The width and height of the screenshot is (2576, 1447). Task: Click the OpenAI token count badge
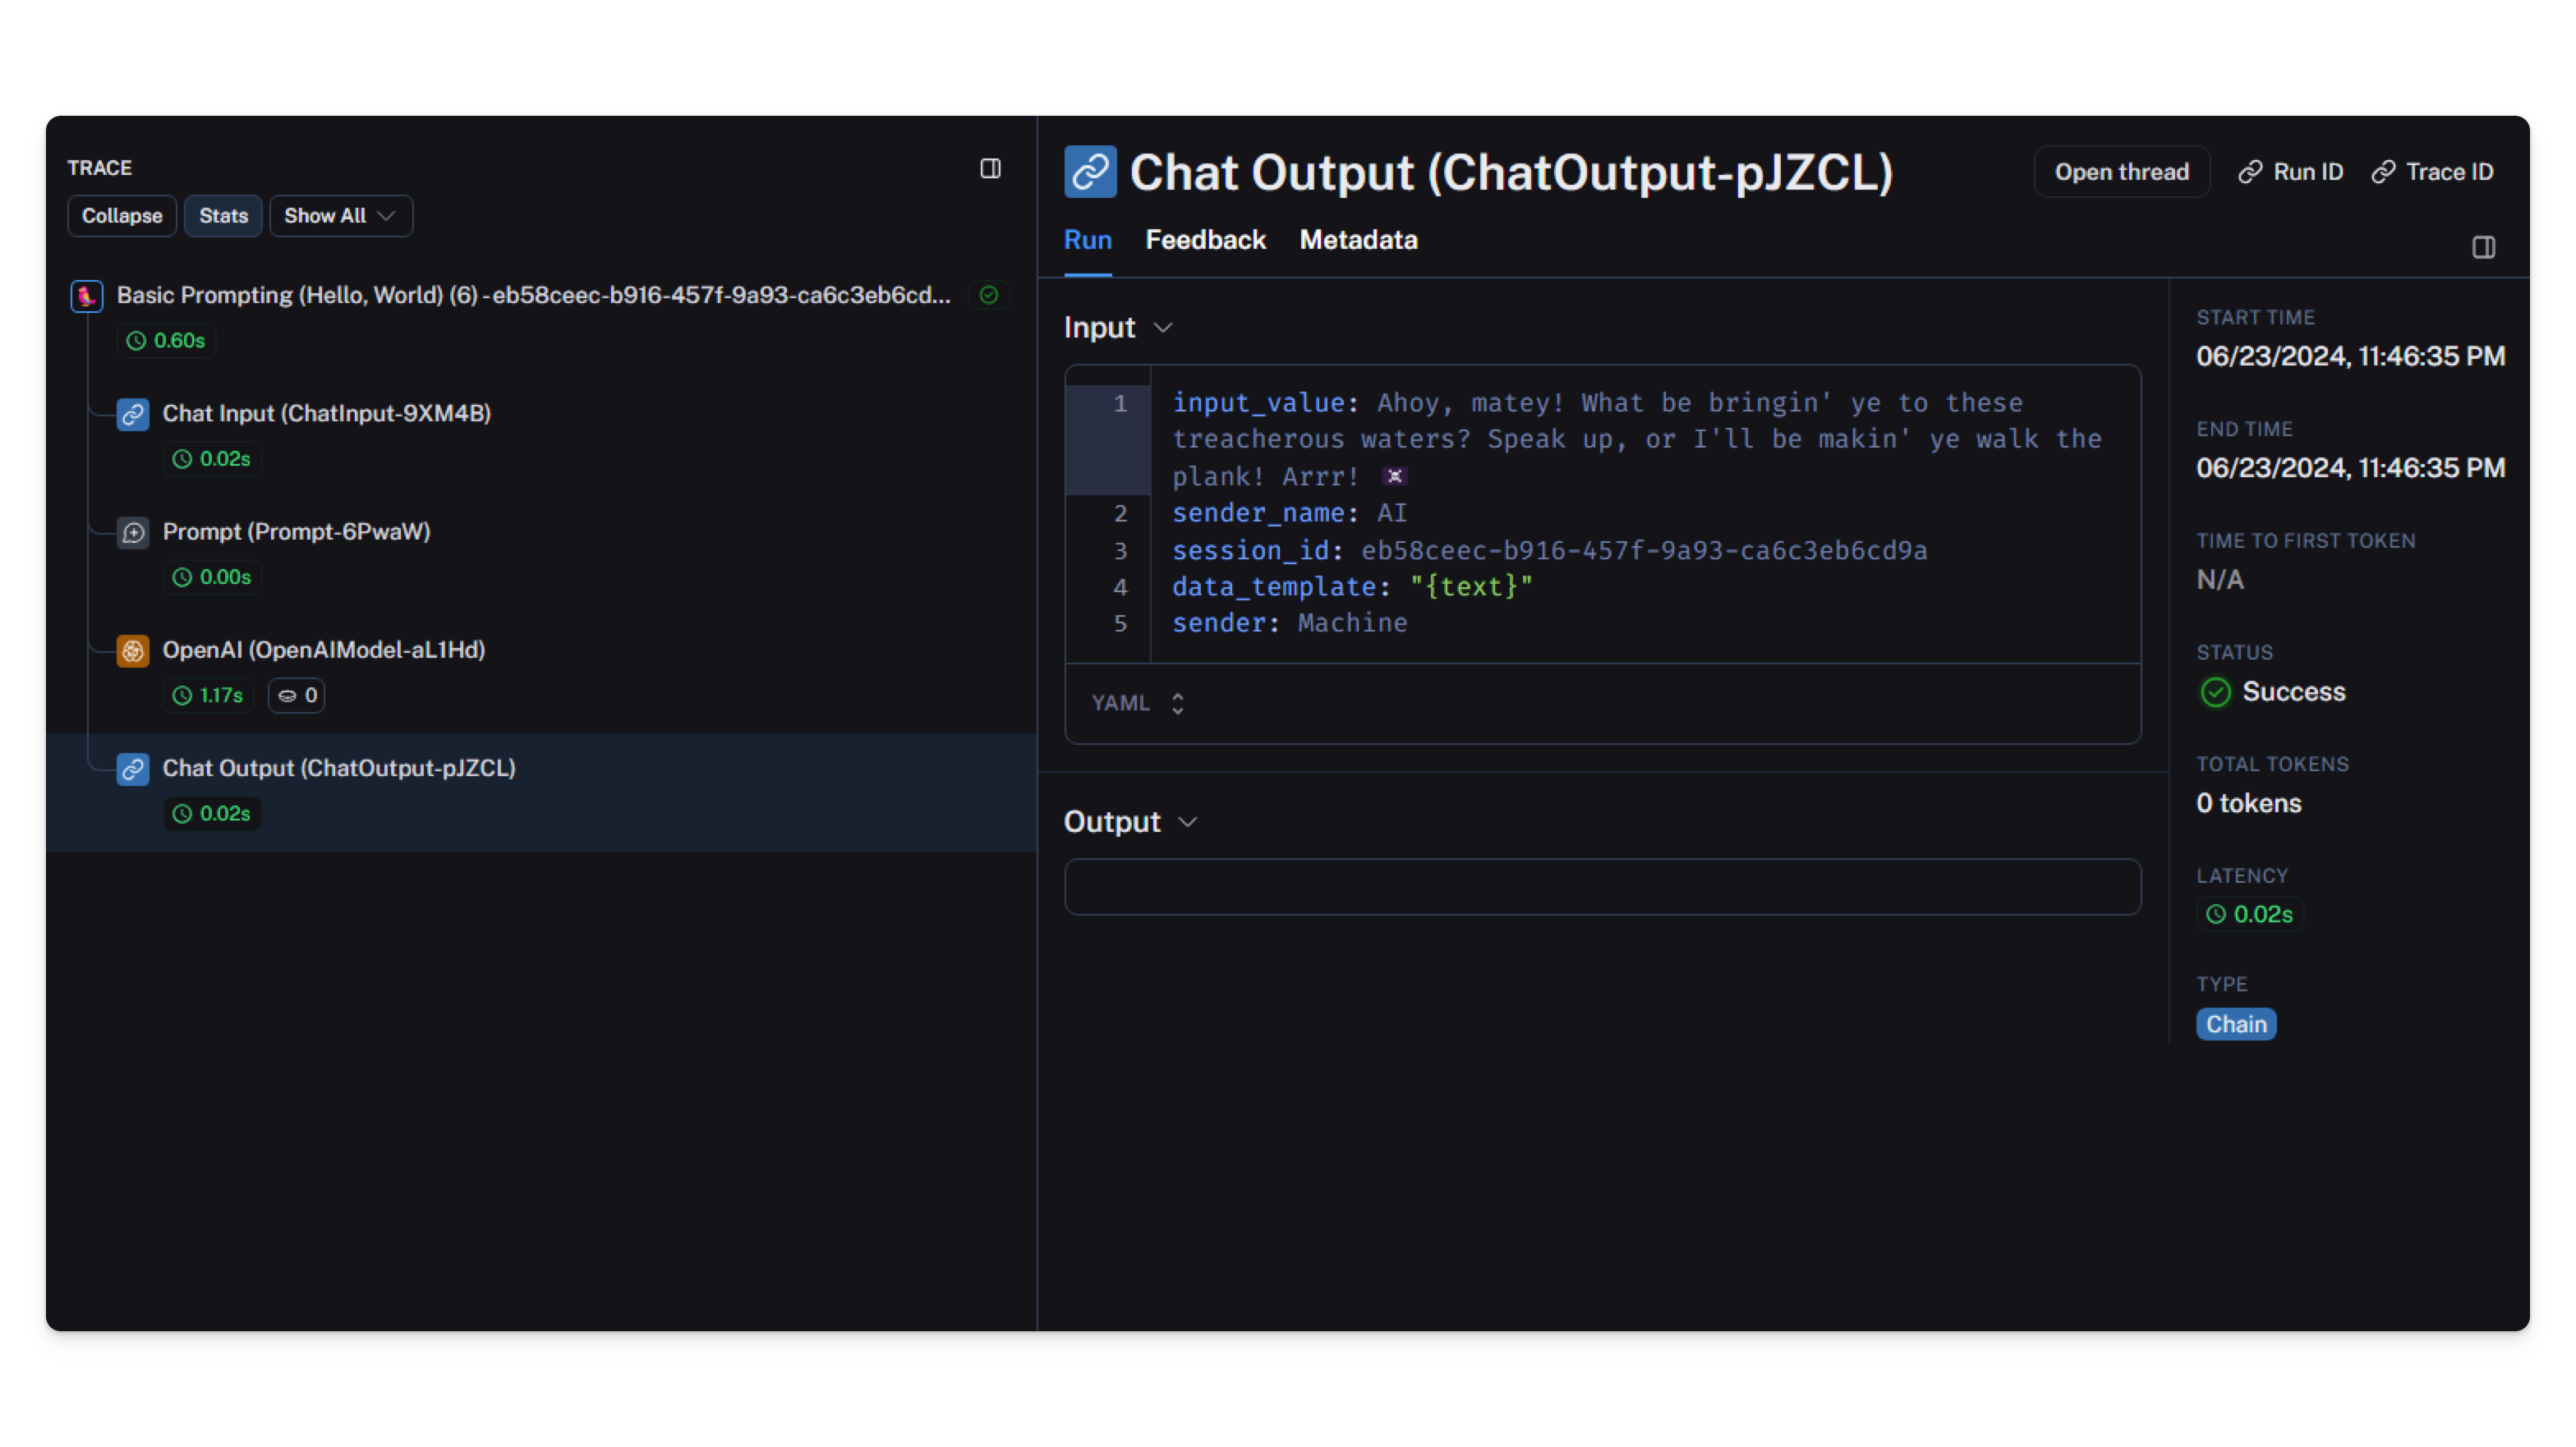tap(297, 696)
